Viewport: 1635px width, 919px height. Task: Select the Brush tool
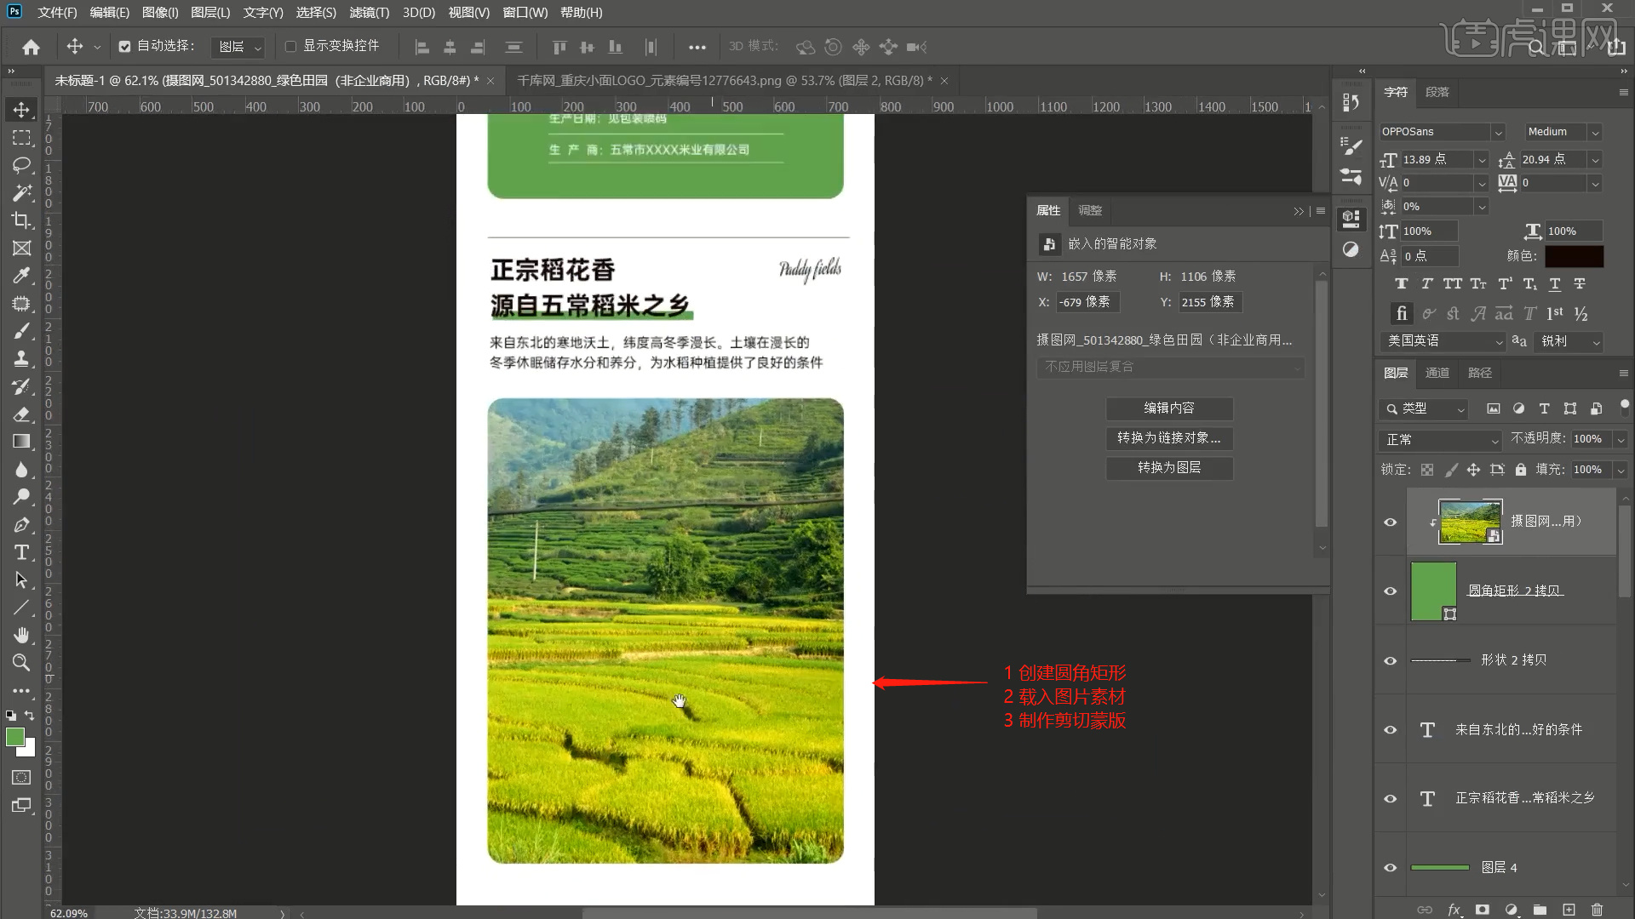click(x=21, y=331)
